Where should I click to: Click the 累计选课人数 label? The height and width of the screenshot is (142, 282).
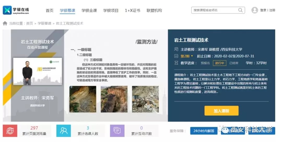(88, 134)
